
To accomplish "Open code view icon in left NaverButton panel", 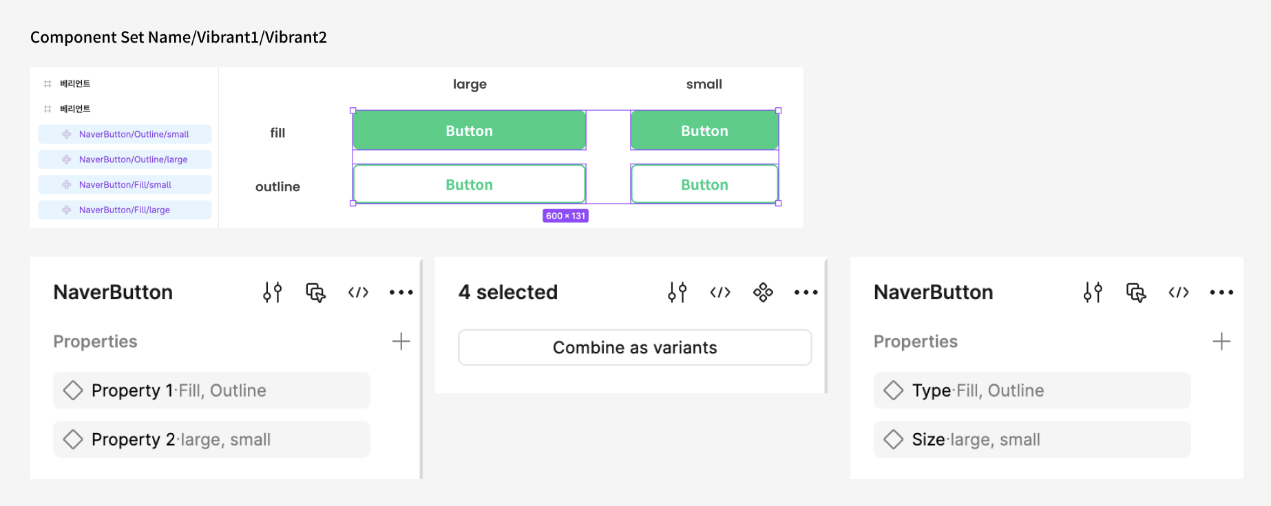I will pyautogui.click(x=358, y=292).
